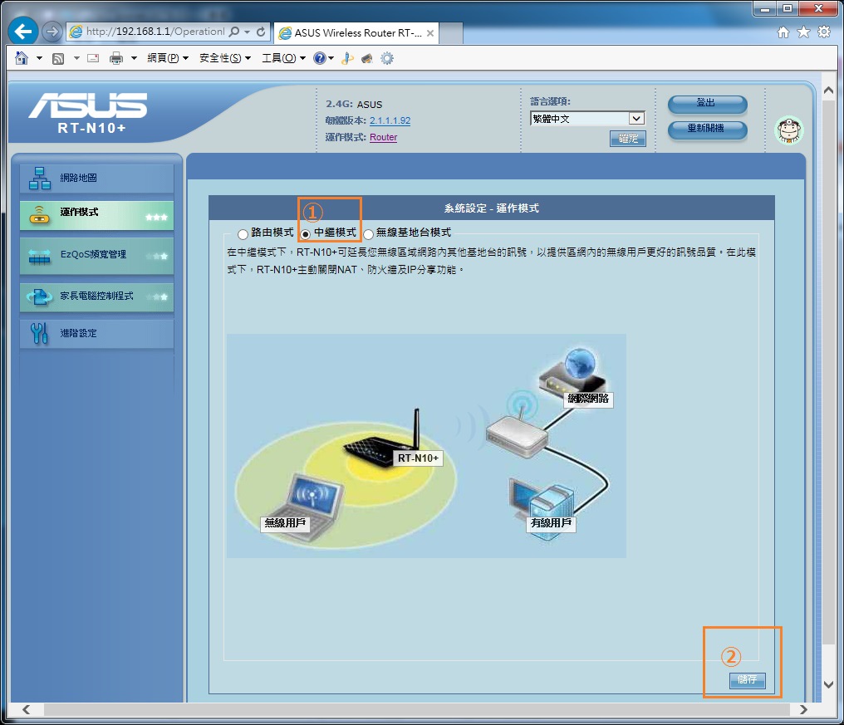Select 路由模式 router mode radio button
This screenshot has width=844, height=725.
pos(243,233)
